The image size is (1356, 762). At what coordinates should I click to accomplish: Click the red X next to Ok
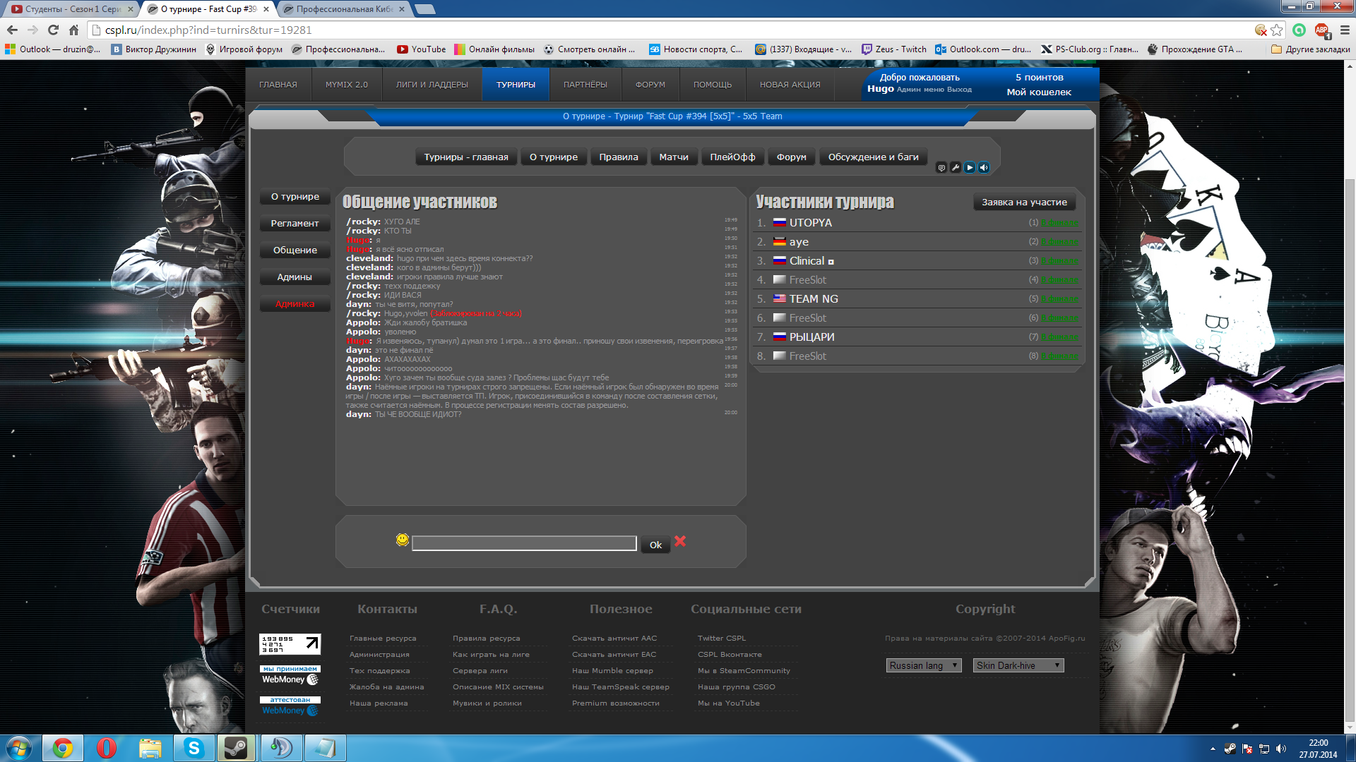pos(680,541)
